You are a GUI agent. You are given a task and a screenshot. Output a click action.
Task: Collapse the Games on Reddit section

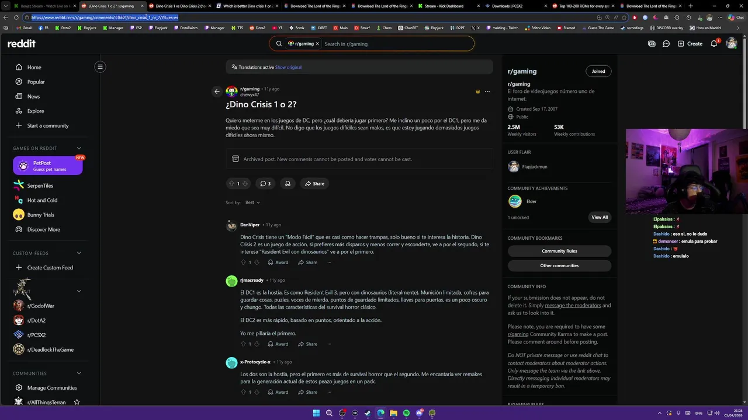(x=79, y=148)
